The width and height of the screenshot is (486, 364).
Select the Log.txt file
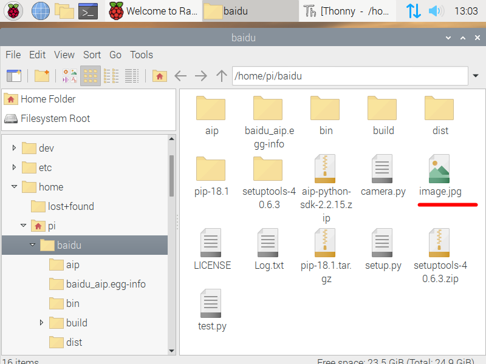click(269, 249)
